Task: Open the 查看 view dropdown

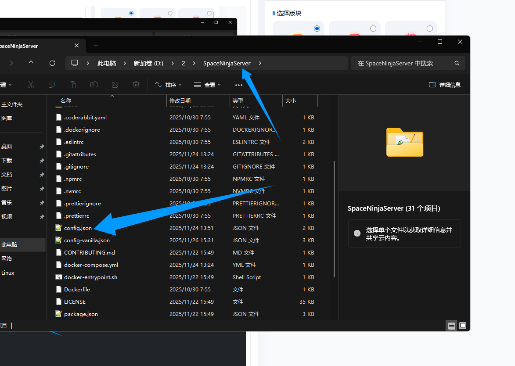Action: click(x=207, y=85)
